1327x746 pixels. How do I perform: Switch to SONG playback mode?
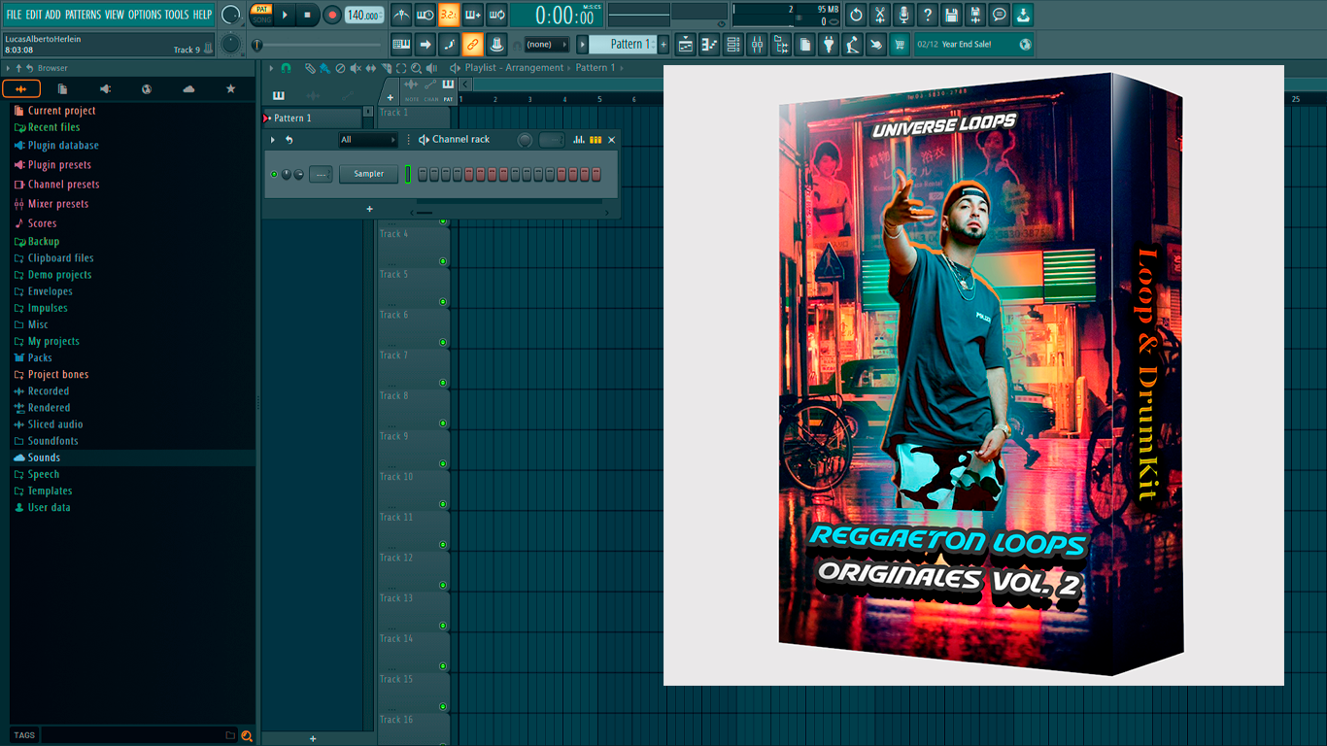(261, 20)
